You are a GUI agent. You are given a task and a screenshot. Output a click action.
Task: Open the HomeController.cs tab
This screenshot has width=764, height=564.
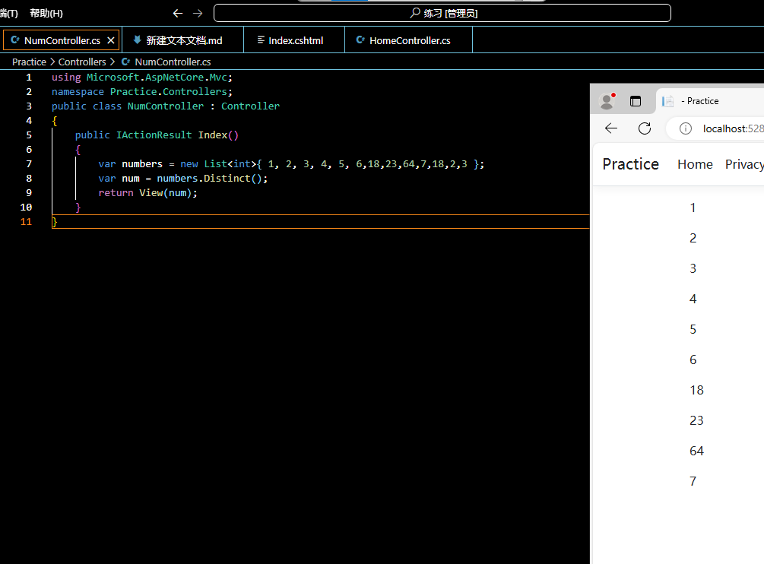[409, 40]
